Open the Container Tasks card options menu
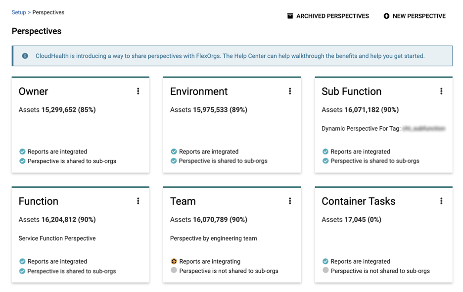 (441, 201)
